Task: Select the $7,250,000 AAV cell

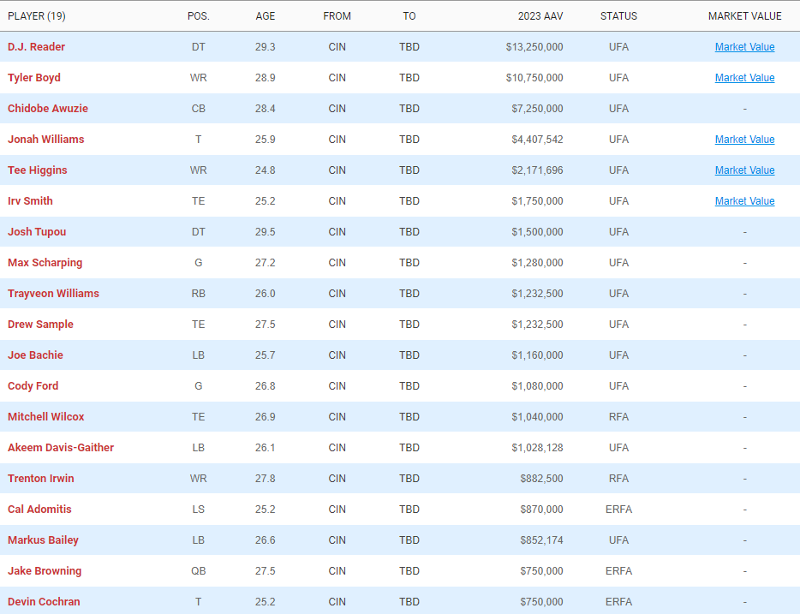Action: 537,109
